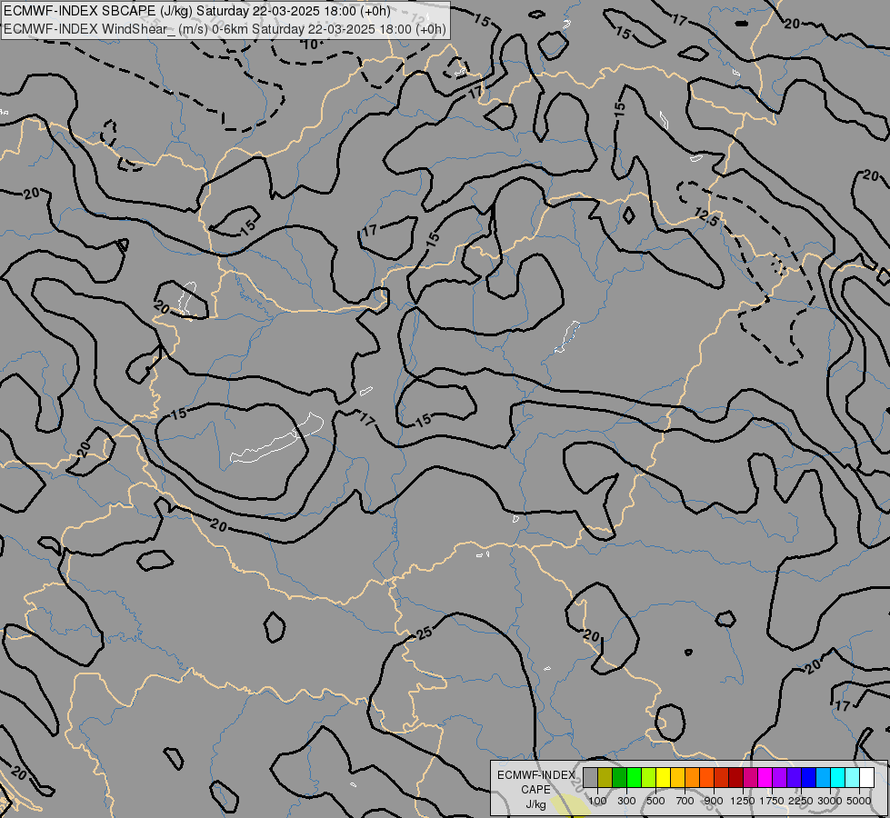Click the '10' dashed contour label
The image size is (890, 818).
(x=311, y=45)
